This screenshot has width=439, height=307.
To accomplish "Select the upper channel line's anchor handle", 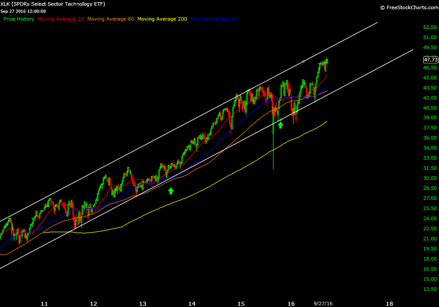I will point(303,61).
